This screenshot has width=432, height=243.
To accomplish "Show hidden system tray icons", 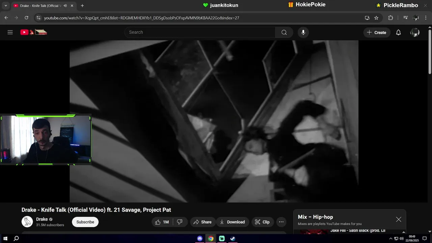I will point(391,239).
